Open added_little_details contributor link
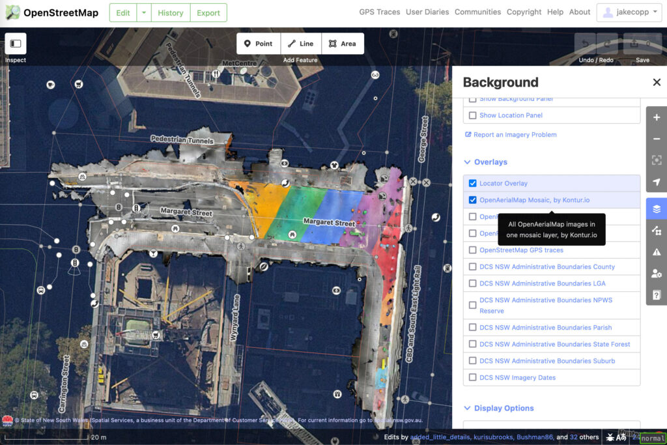 pyautogui.click(x=440, y=437)
